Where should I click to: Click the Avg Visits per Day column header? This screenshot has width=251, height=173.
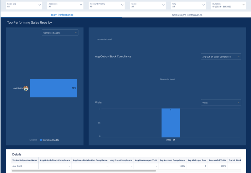tap(197, 160)
